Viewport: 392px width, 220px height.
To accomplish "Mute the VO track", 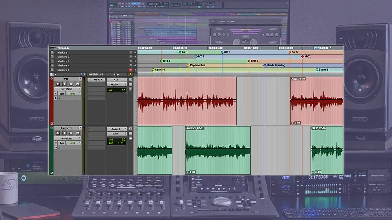I will [x=78, y=84].
